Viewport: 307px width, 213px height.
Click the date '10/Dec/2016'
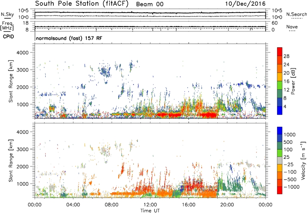245,4
